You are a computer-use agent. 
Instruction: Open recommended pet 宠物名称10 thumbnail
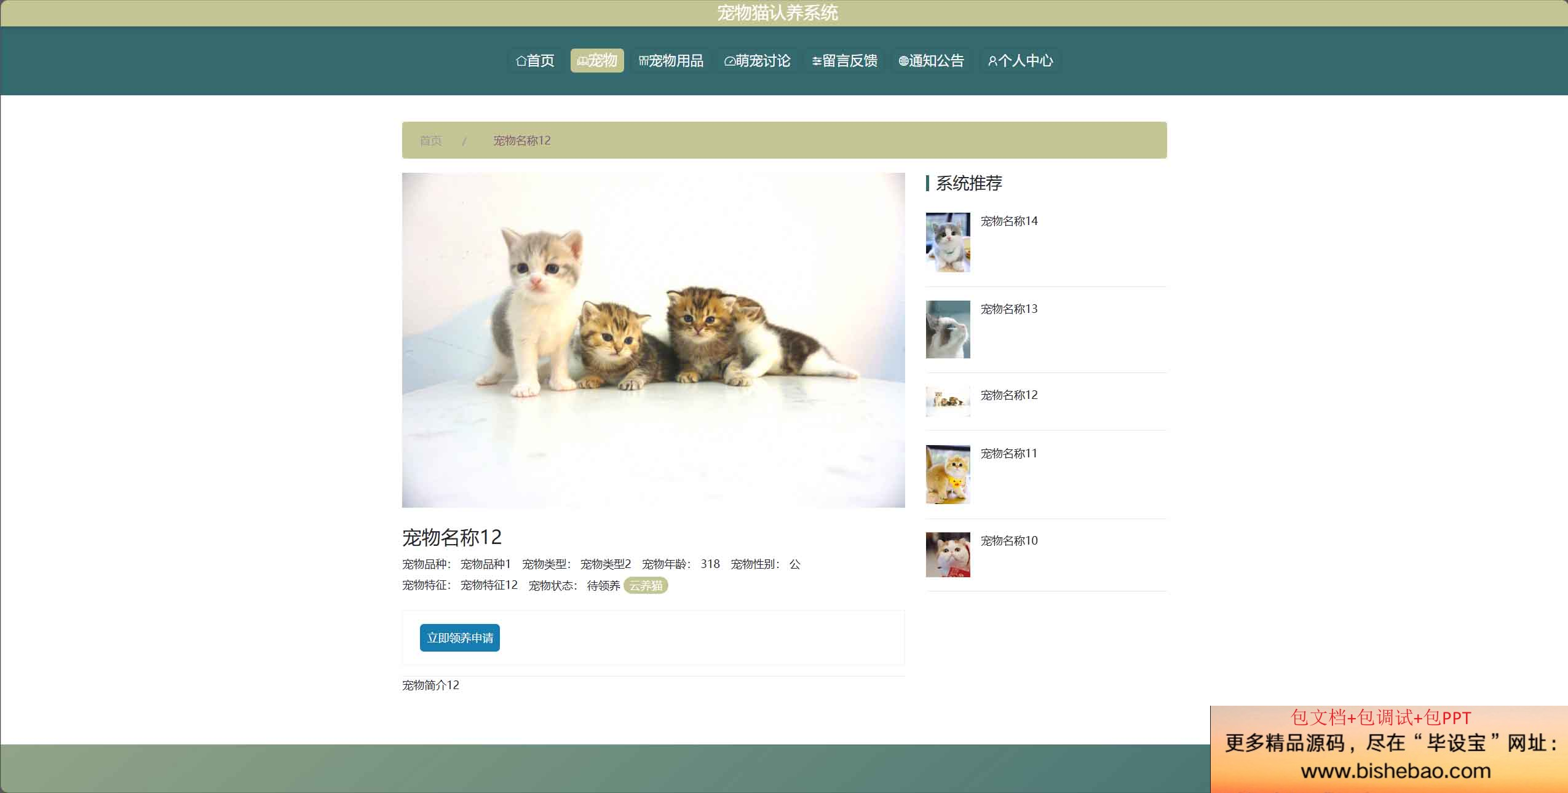pyautogui.click(x=948, y=554)
